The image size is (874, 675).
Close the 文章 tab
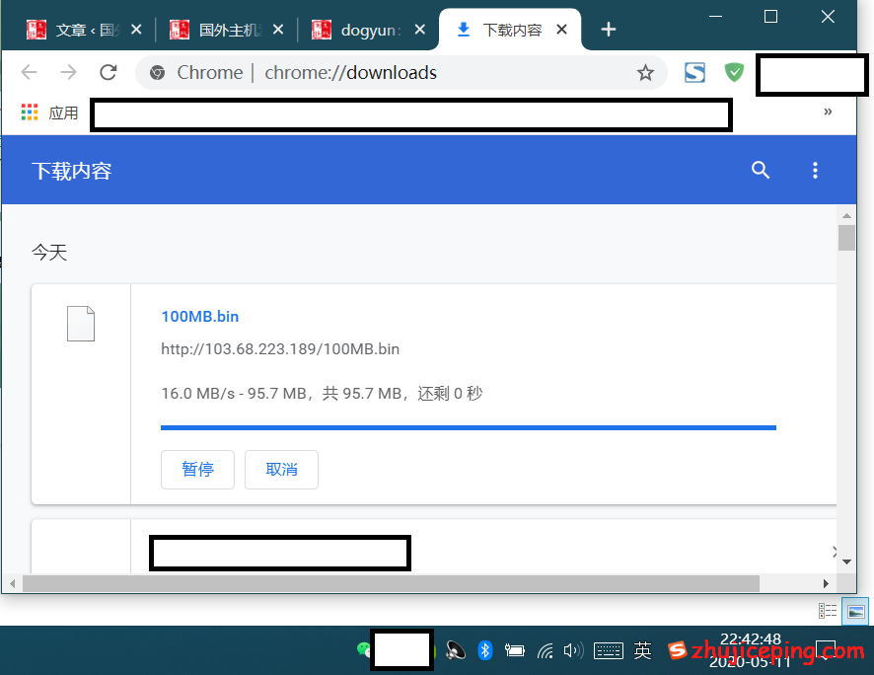pos(136,30)
